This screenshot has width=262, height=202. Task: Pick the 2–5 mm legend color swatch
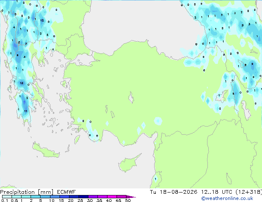pos(36,197)
